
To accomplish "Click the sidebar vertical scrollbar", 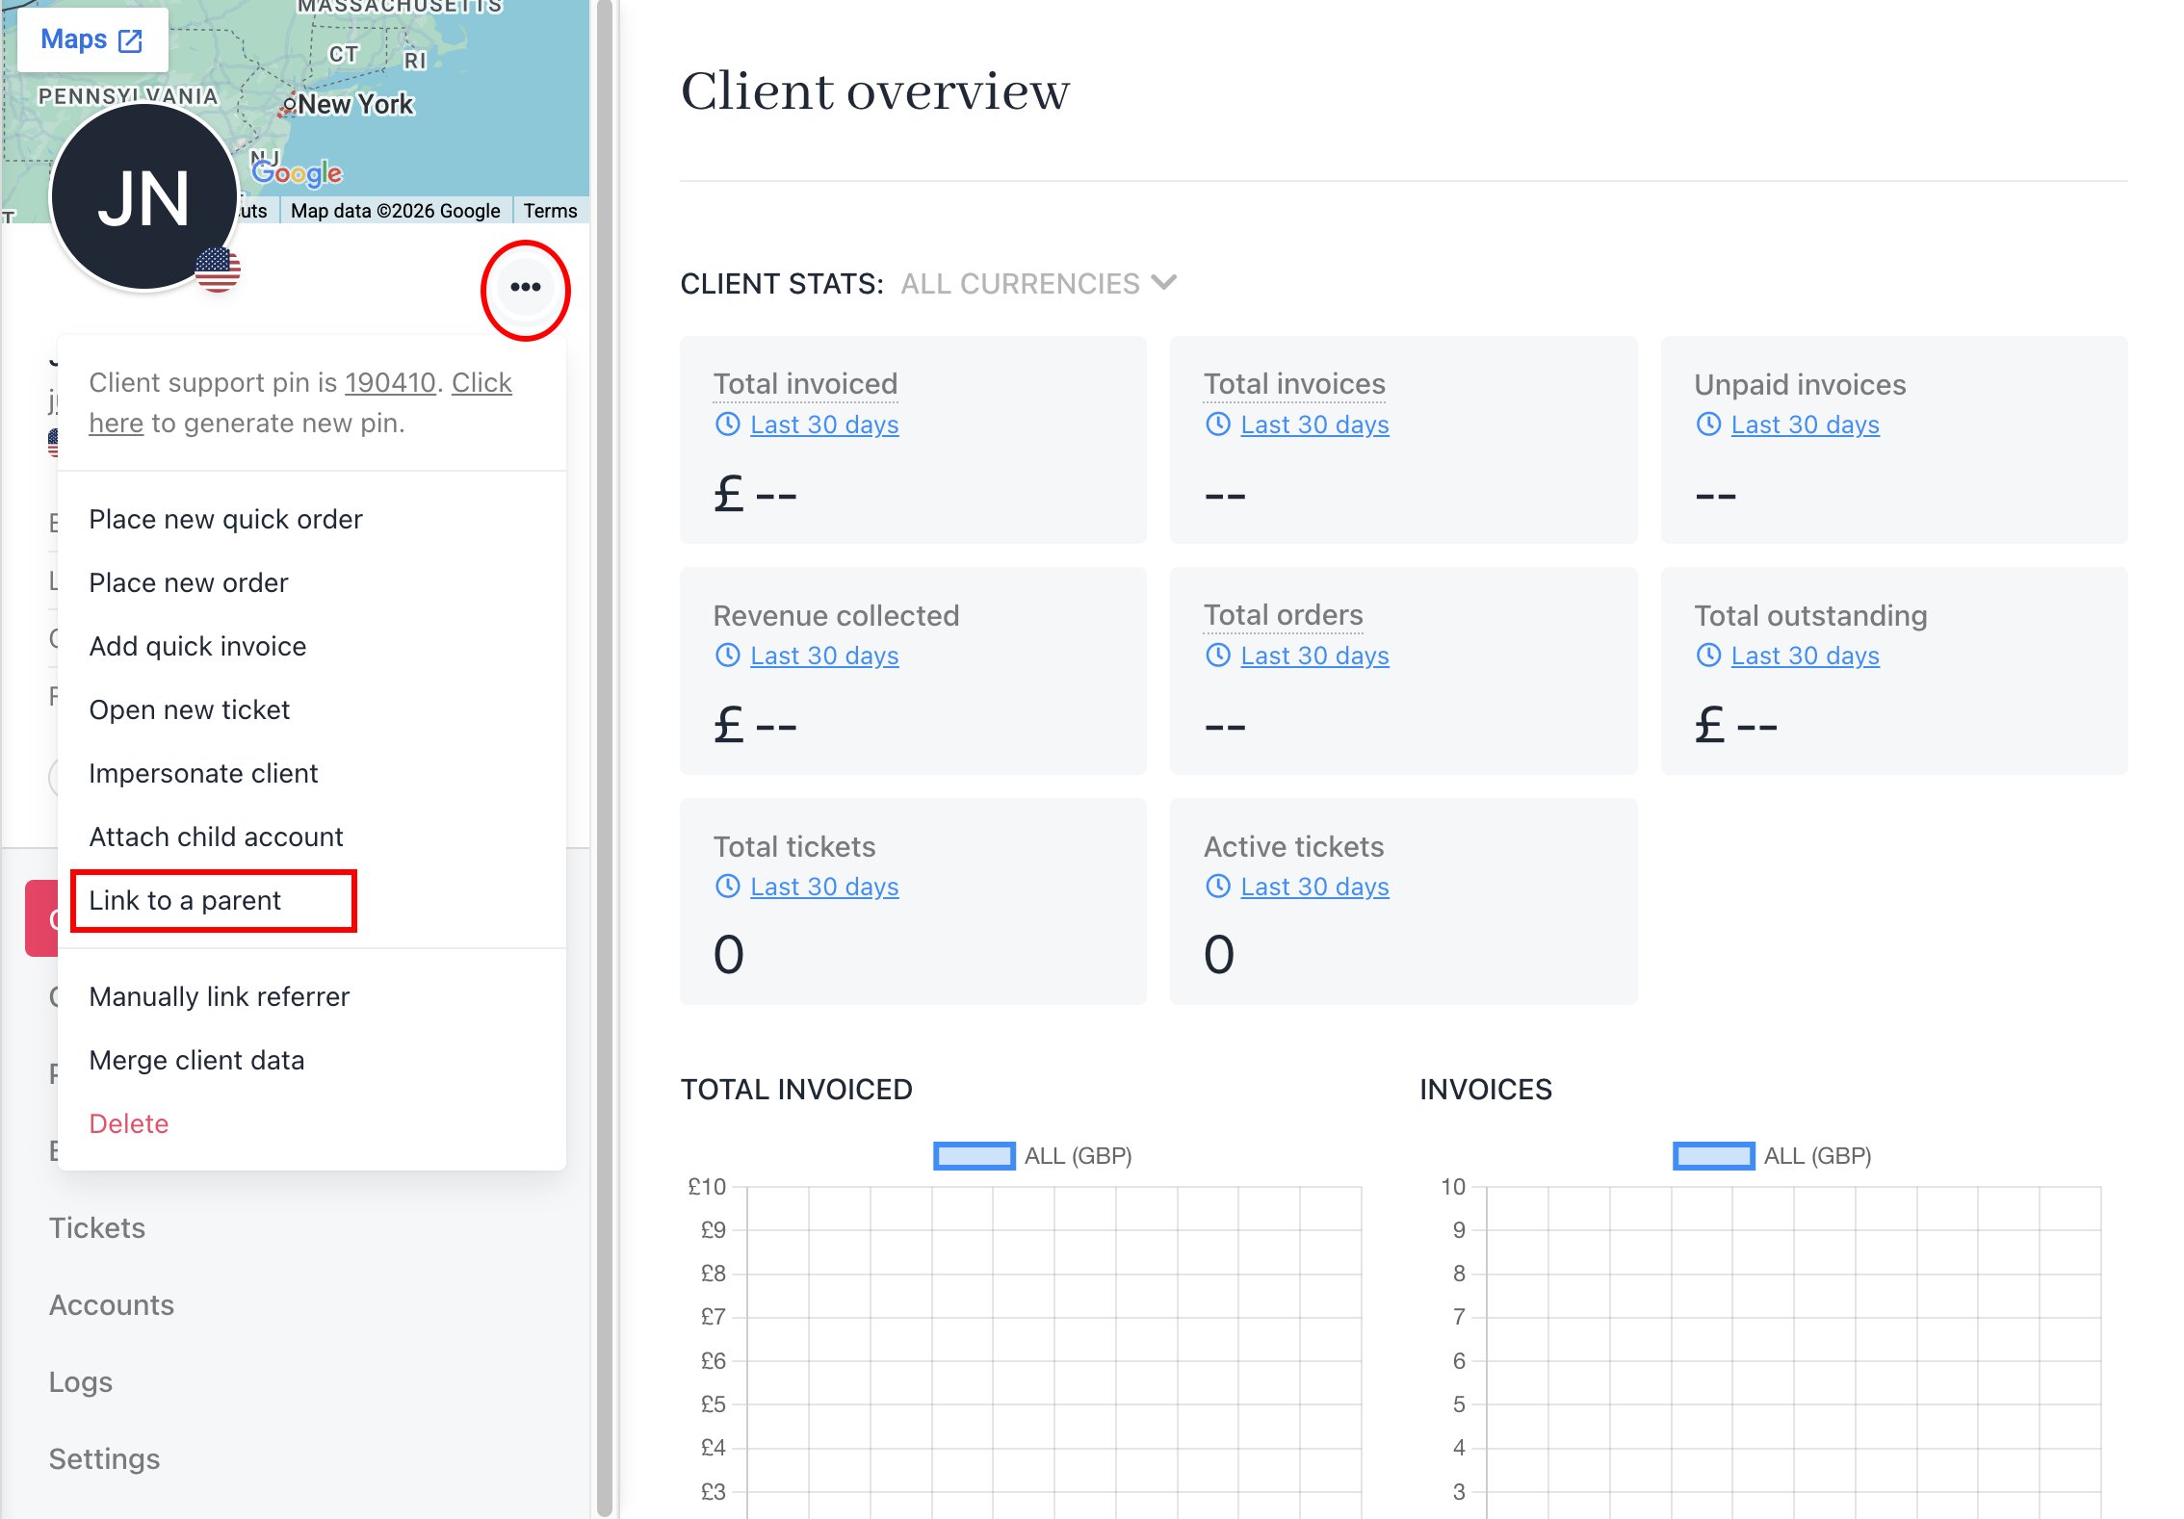I will tap(604, 759).
